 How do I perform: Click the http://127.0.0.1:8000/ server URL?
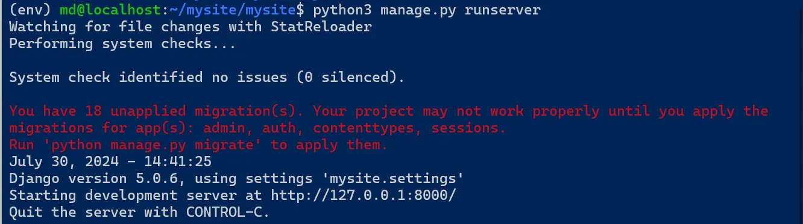tap(364, 196)
